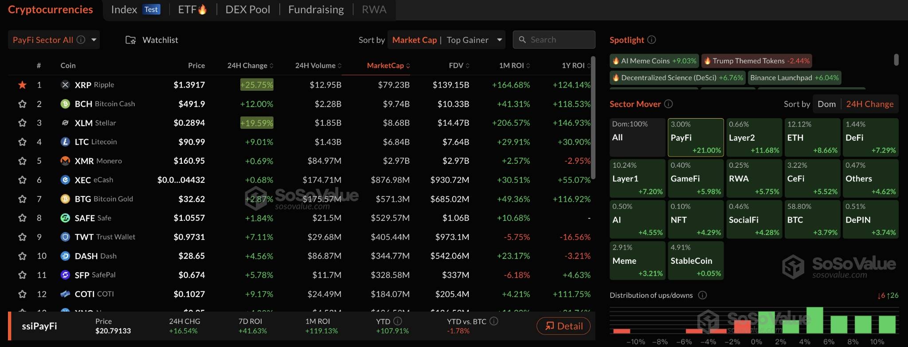
Task: Sort sector movers by 24H Change
Action: point(869,104)
